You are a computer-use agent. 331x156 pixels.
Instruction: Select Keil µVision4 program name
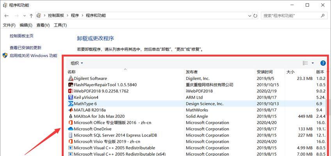click(x=86, y=97)
